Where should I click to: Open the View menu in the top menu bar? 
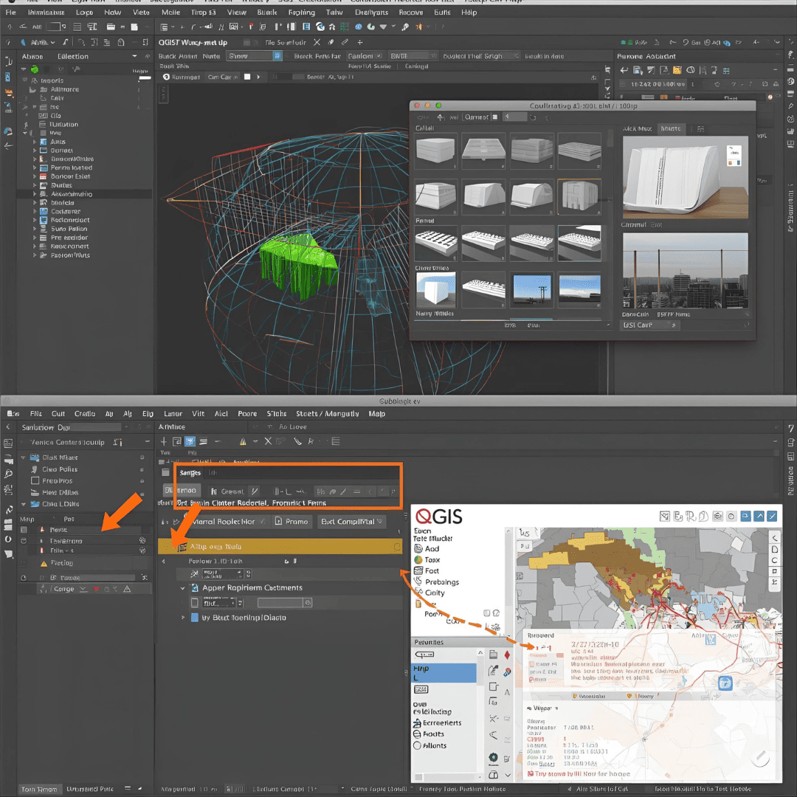point(236,13)
